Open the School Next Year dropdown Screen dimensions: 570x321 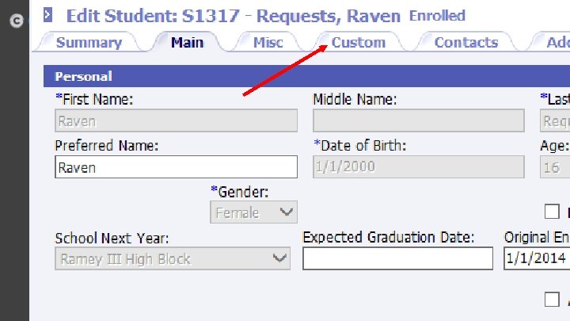point(173,258)
